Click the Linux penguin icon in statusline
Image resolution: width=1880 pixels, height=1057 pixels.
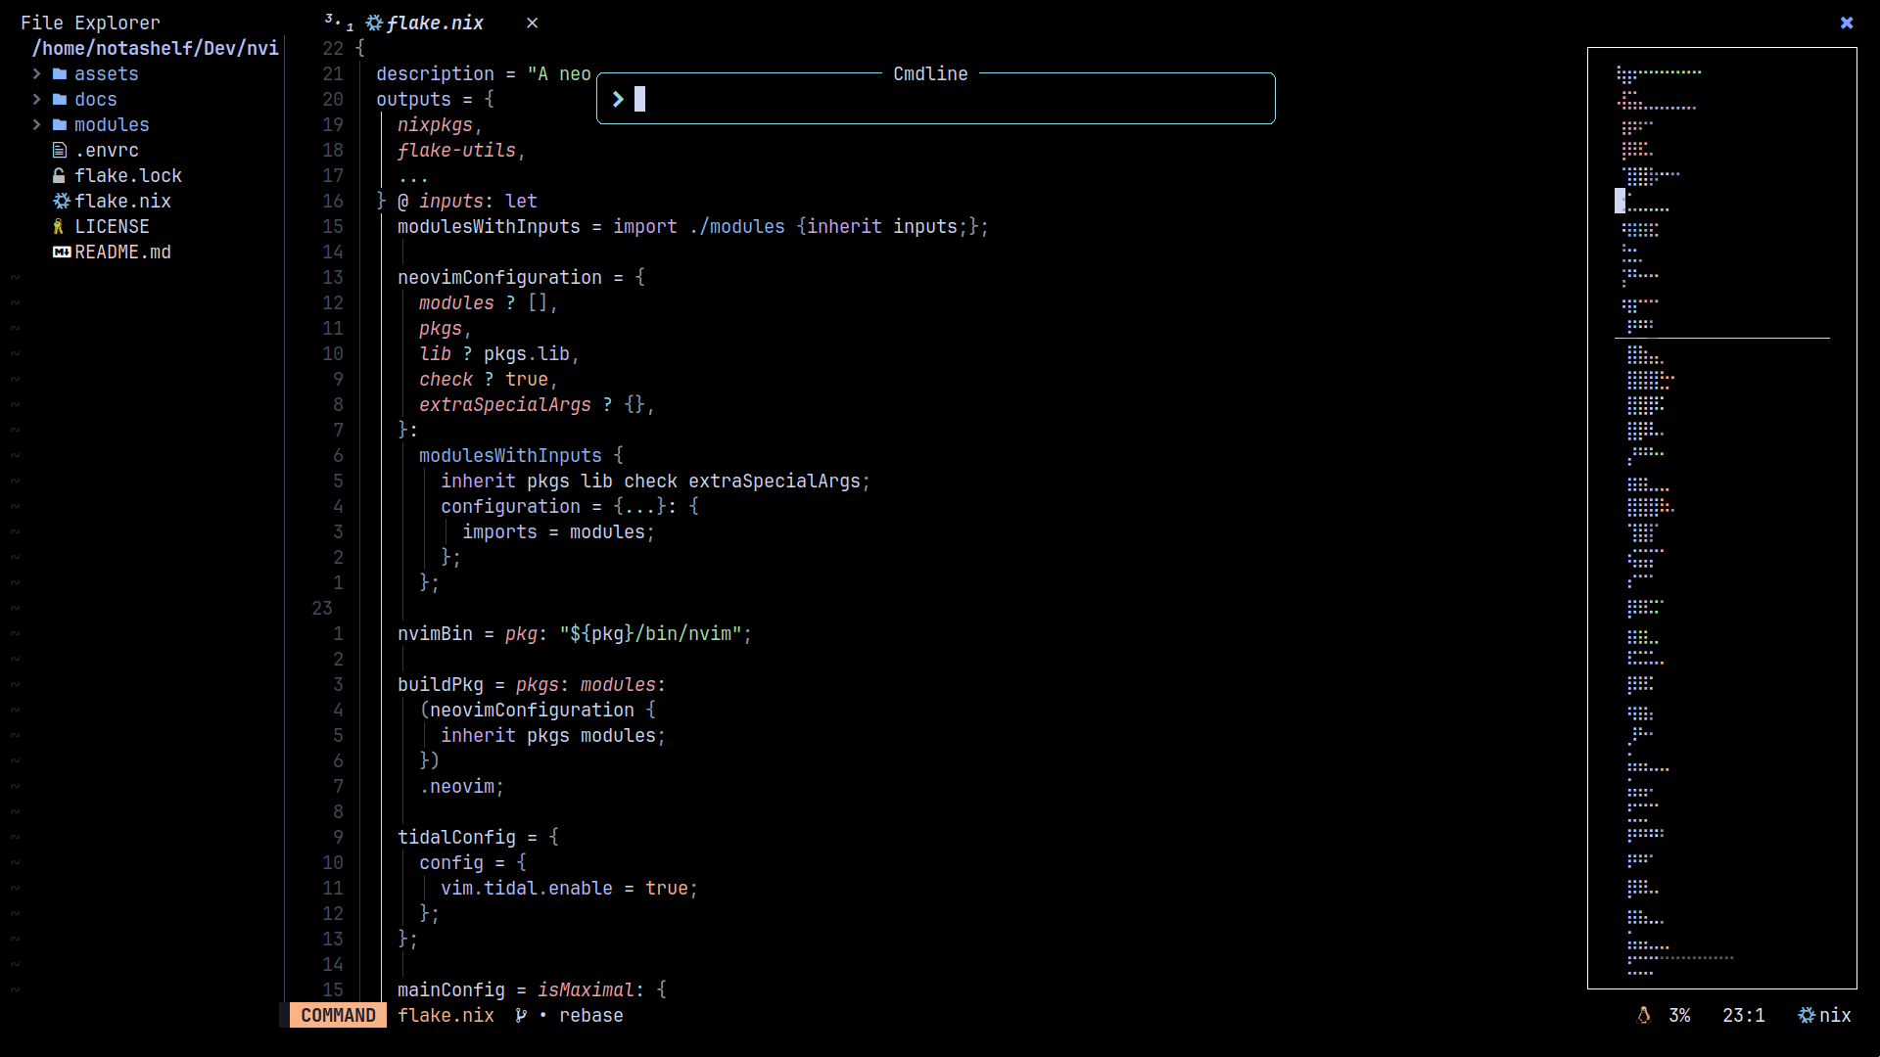tap(1644, 1016)
